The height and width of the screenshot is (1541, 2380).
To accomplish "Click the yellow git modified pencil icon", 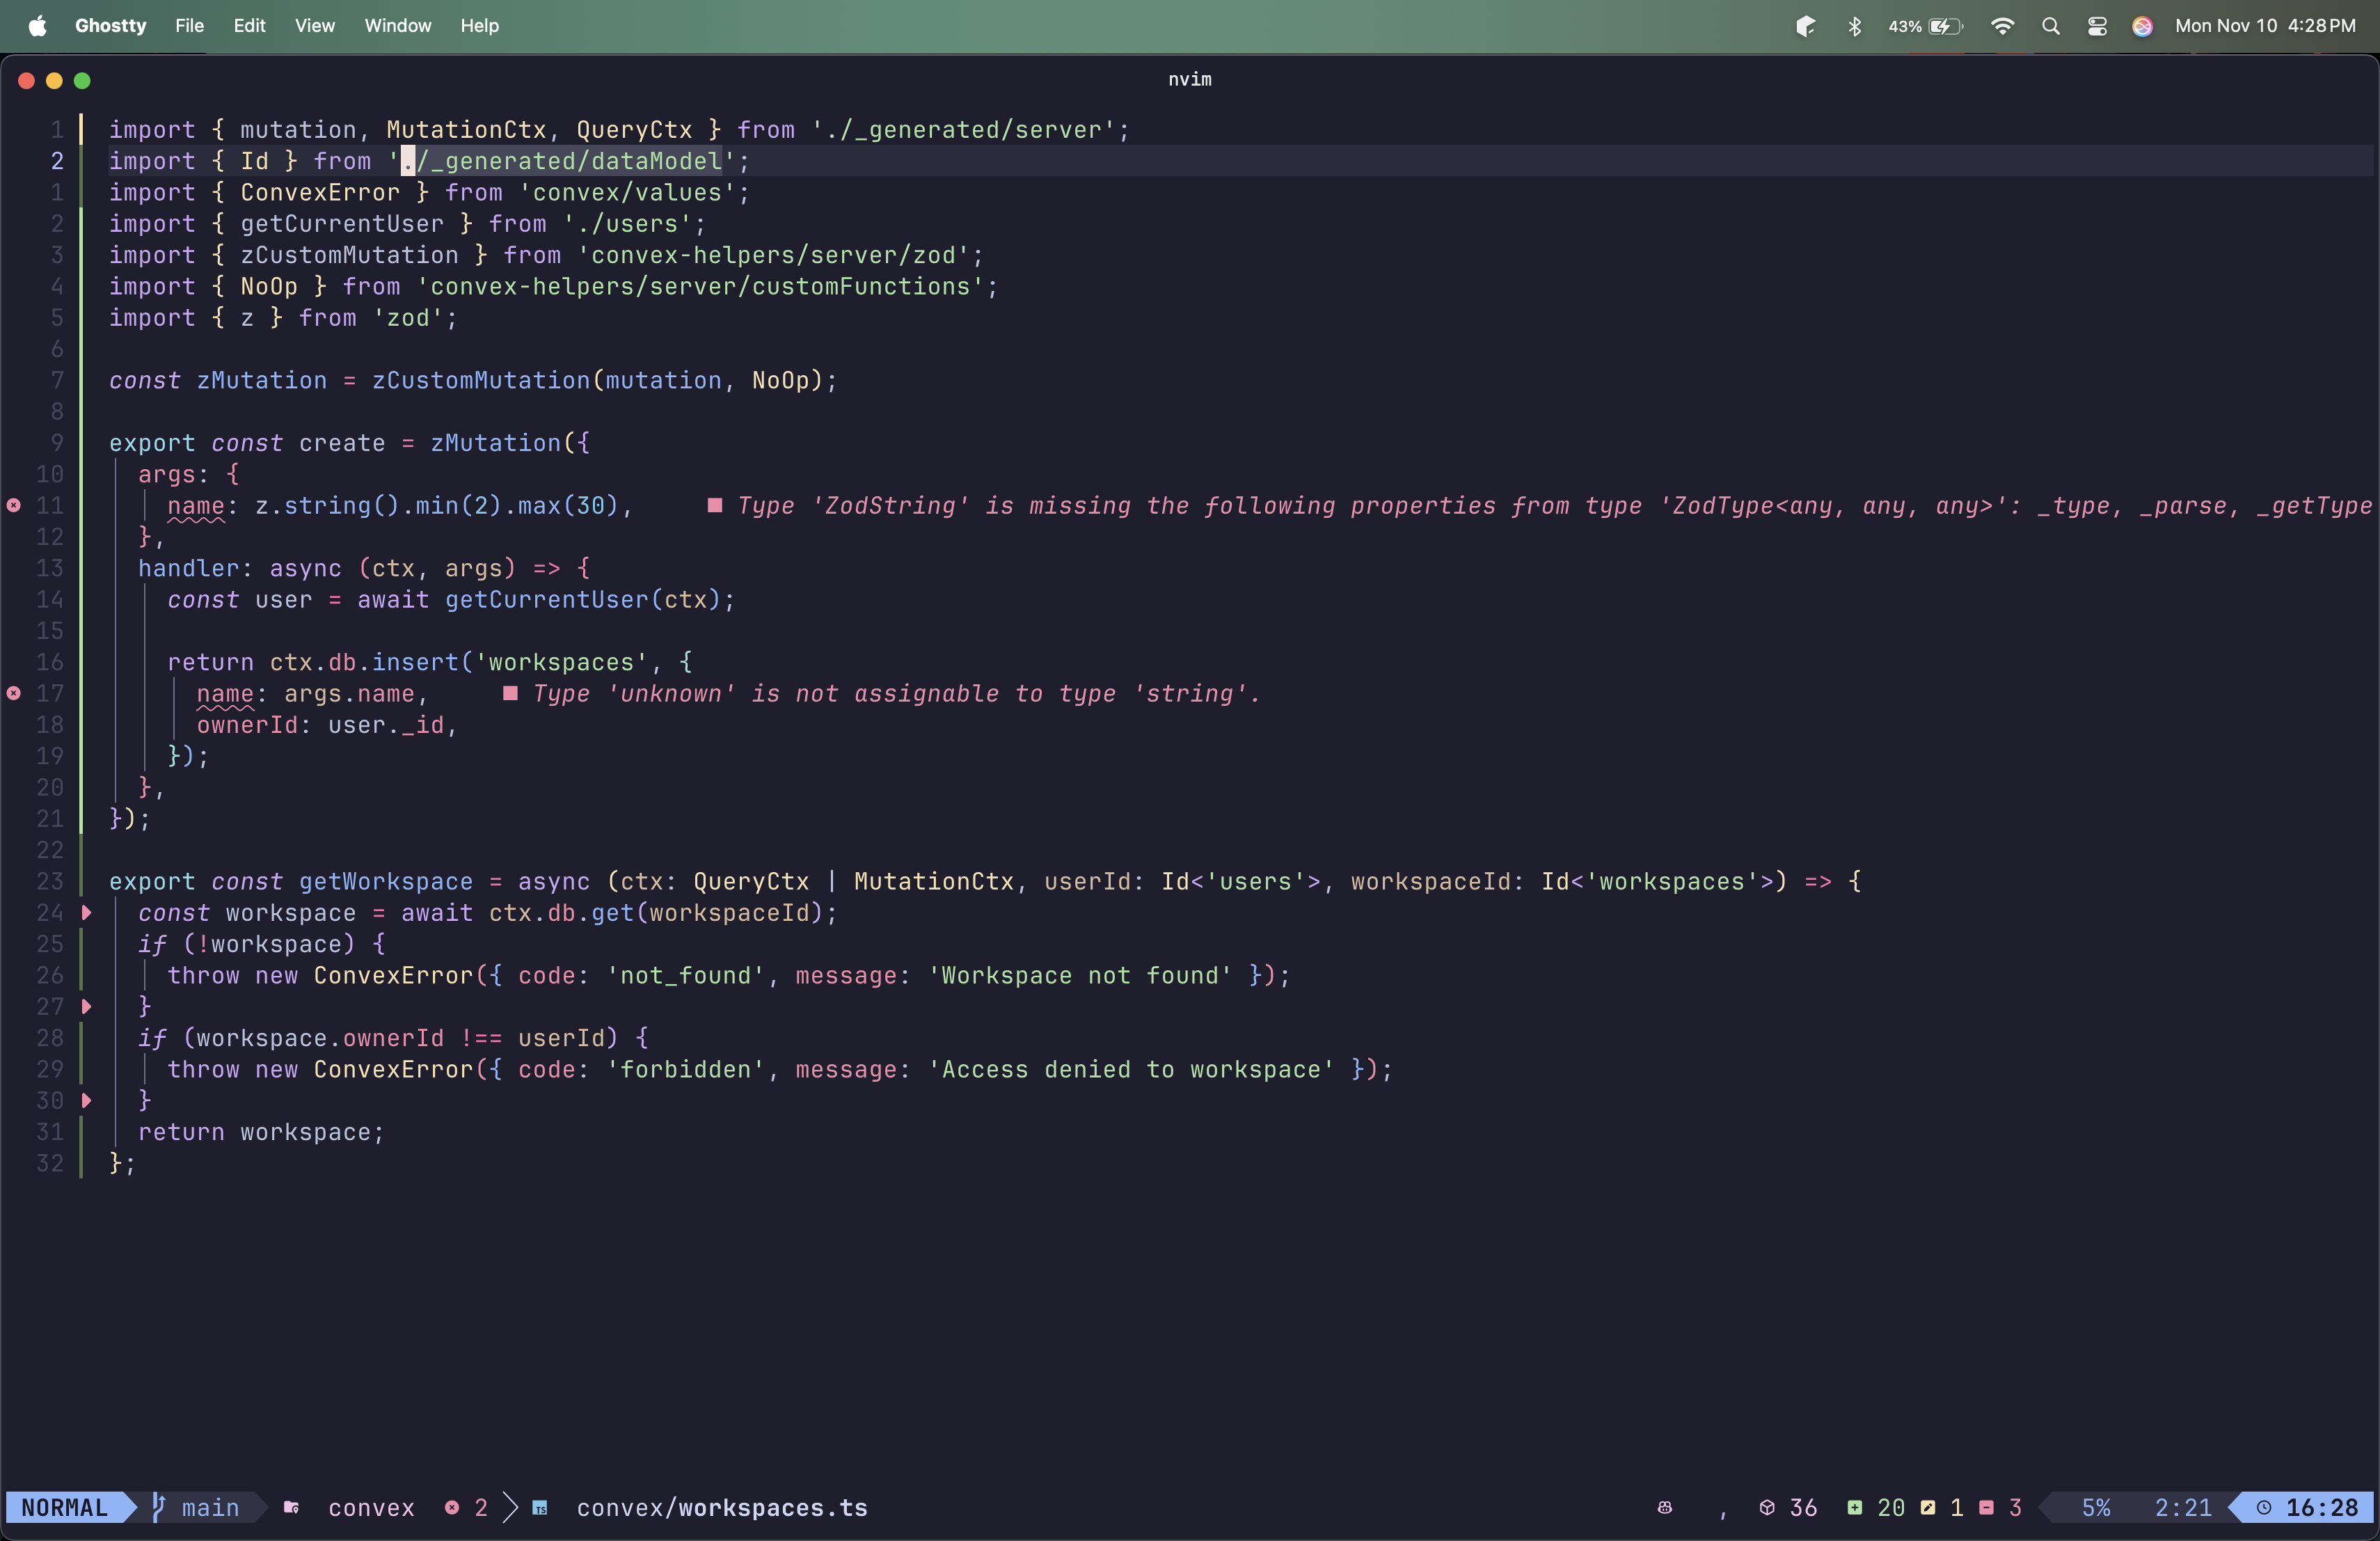I will (1928, 1507).
